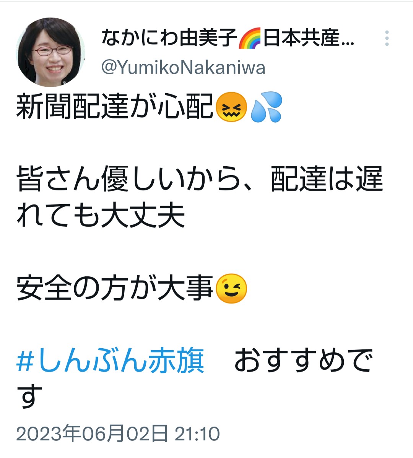Viewport: 413px width, 458px height.
Task: Click the sentence 安全の方が大事
Action: (115, 289)
